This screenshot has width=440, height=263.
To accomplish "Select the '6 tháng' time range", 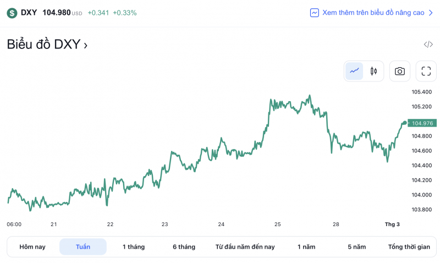I will click(x=184, y=247).
